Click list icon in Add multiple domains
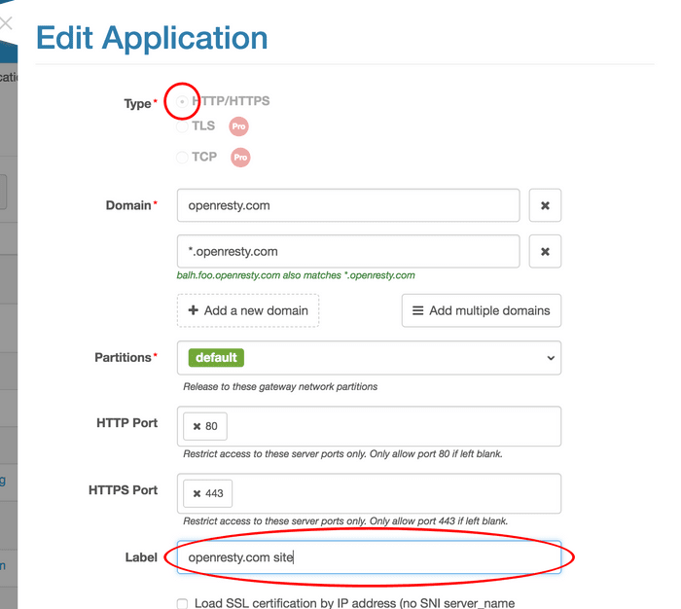The width and height of the screenshot is (681, 609). click(x=417, y=310)
